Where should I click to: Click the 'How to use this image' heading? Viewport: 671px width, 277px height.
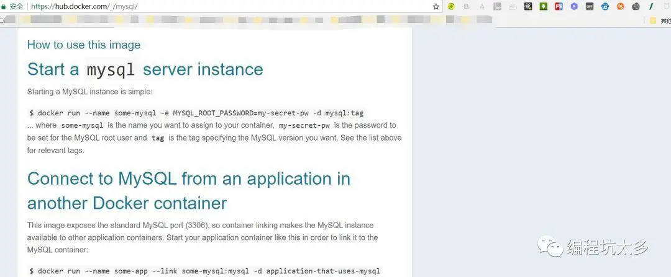point(84,45)
